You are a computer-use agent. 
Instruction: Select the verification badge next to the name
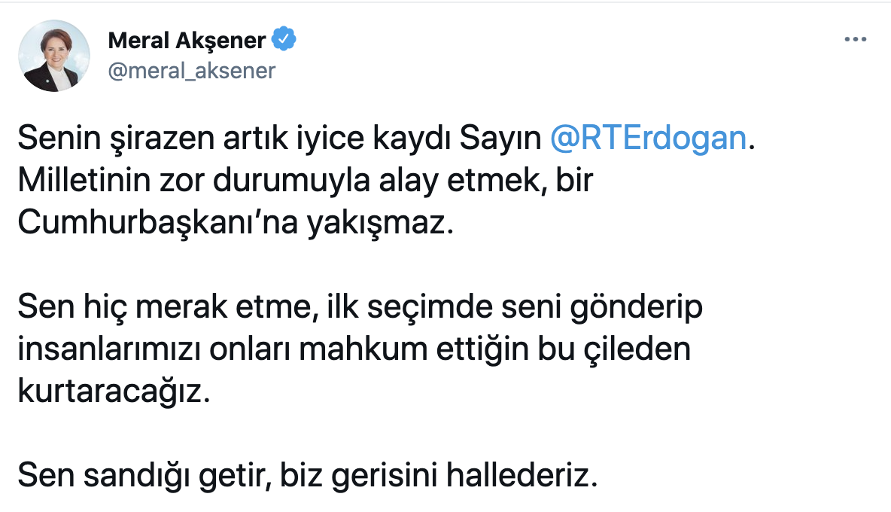click(x=284, y=39)
